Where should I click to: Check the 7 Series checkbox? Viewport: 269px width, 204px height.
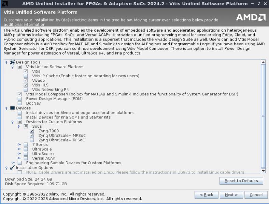pyautogui.click(x=26, y=145)
